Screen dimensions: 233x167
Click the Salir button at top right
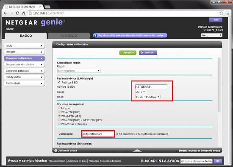tap(216, 20)
